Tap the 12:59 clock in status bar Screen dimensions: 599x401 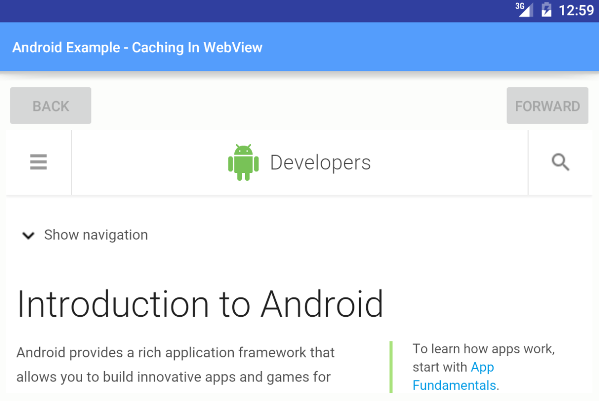[x=576, y=10]
